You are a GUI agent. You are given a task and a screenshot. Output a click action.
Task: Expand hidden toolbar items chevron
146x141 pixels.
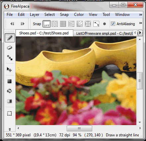pyautogui.click(x=140, y=23)
